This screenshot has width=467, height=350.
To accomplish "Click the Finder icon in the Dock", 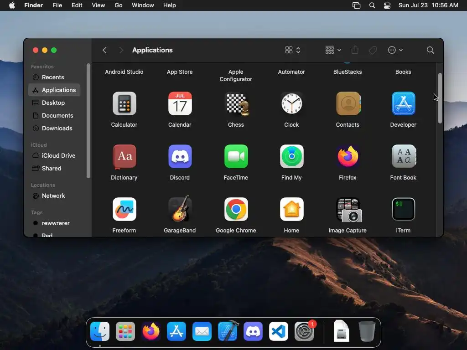I will pos(100,331).
